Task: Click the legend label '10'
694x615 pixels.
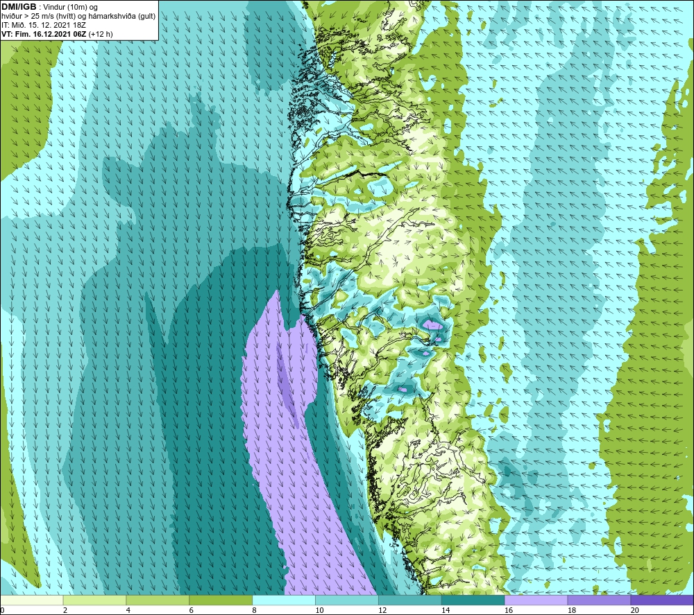Action: [319, 611]
